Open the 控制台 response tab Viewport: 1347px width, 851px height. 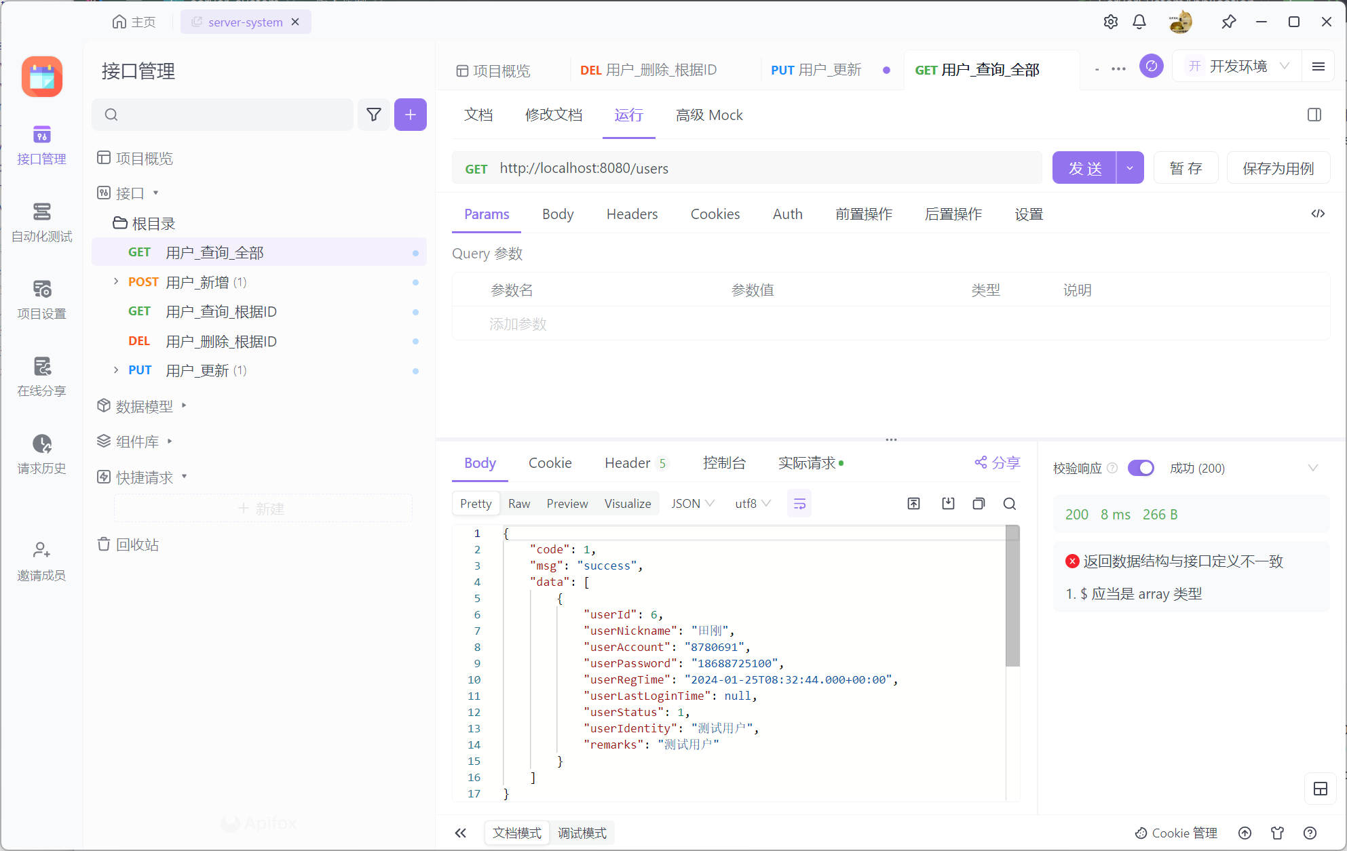pyautogui.click(x=724, y=463)
